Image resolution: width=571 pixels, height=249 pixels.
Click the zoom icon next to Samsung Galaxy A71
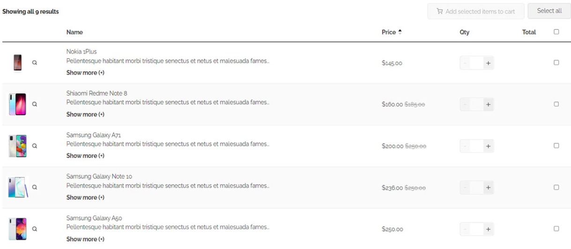[x=34, y=146]
